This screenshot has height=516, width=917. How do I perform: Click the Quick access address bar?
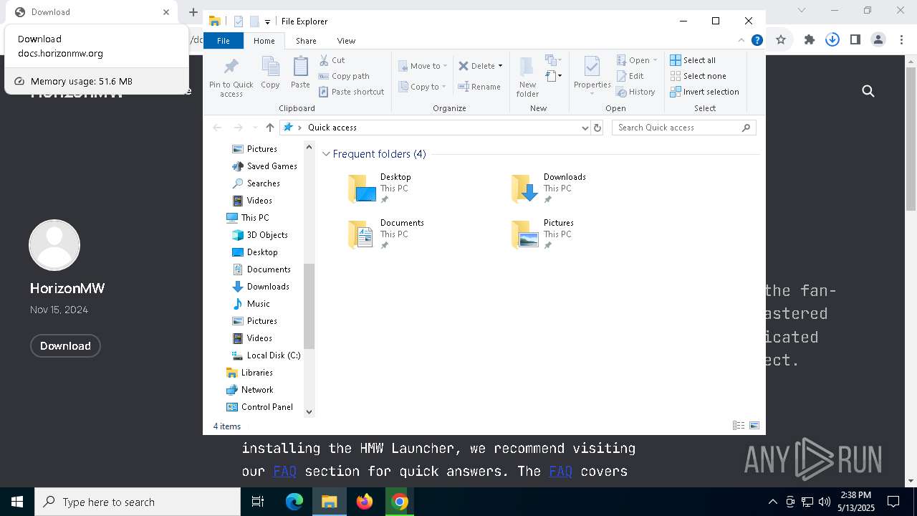pos(436,128)
